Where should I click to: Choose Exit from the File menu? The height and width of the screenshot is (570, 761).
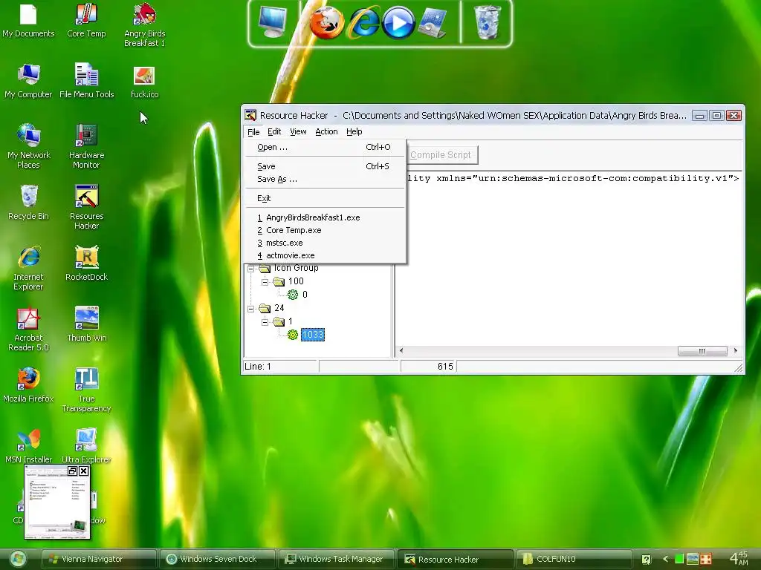[324, 198]
